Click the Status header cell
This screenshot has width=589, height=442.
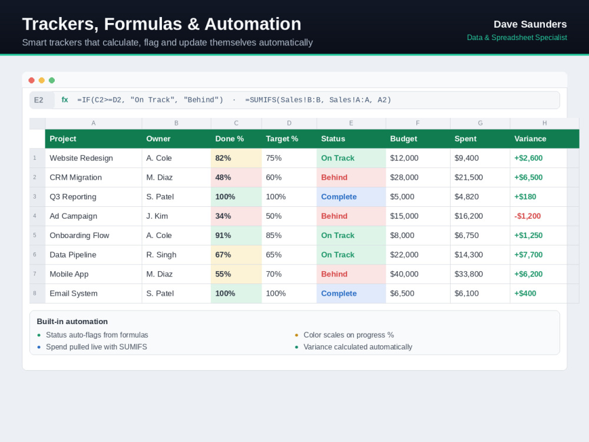pos(351,138)
